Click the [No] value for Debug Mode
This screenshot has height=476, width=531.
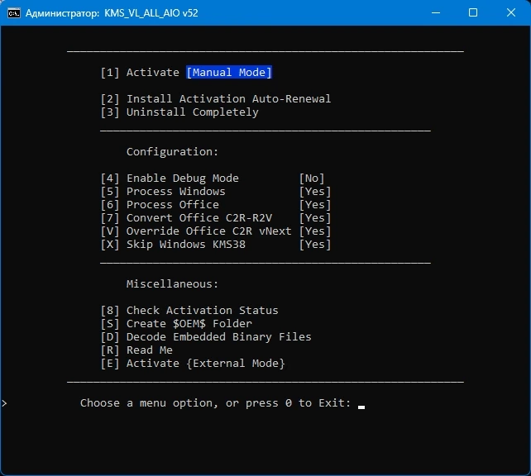tap(312, 178)
